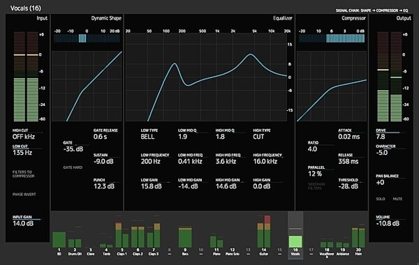The width and height of the screenshot is (419, 265).
Task: Click High Gain 0.0 dB value
Action: [262, 186]
